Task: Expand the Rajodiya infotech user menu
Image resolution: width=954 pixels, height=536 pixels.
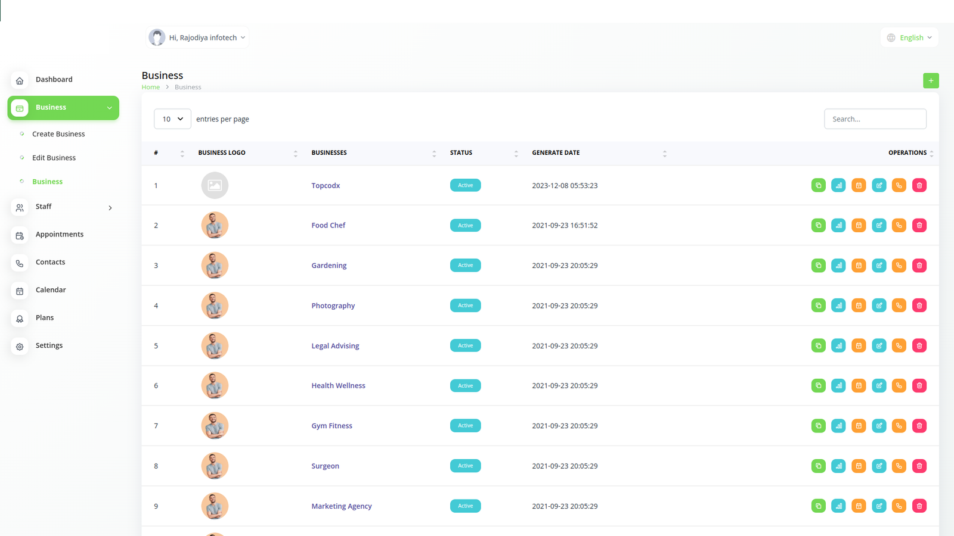Action: point(198,38)
